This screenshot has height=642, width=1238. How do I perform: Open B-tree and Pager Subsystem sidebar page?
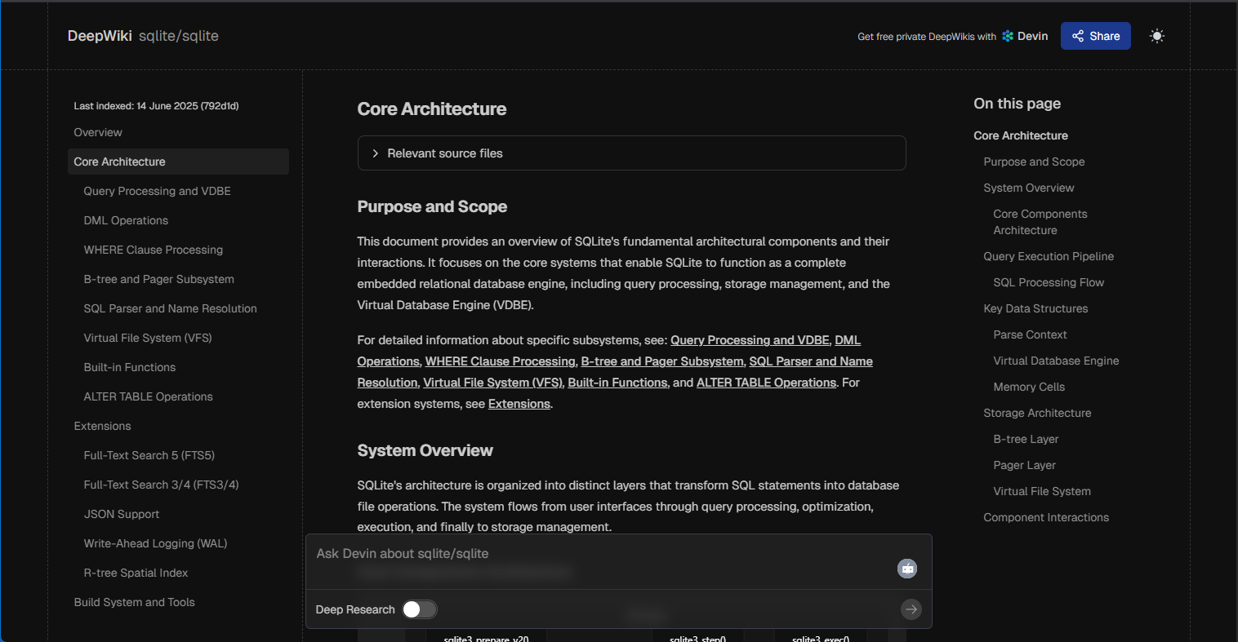click(x=158, y=279)
